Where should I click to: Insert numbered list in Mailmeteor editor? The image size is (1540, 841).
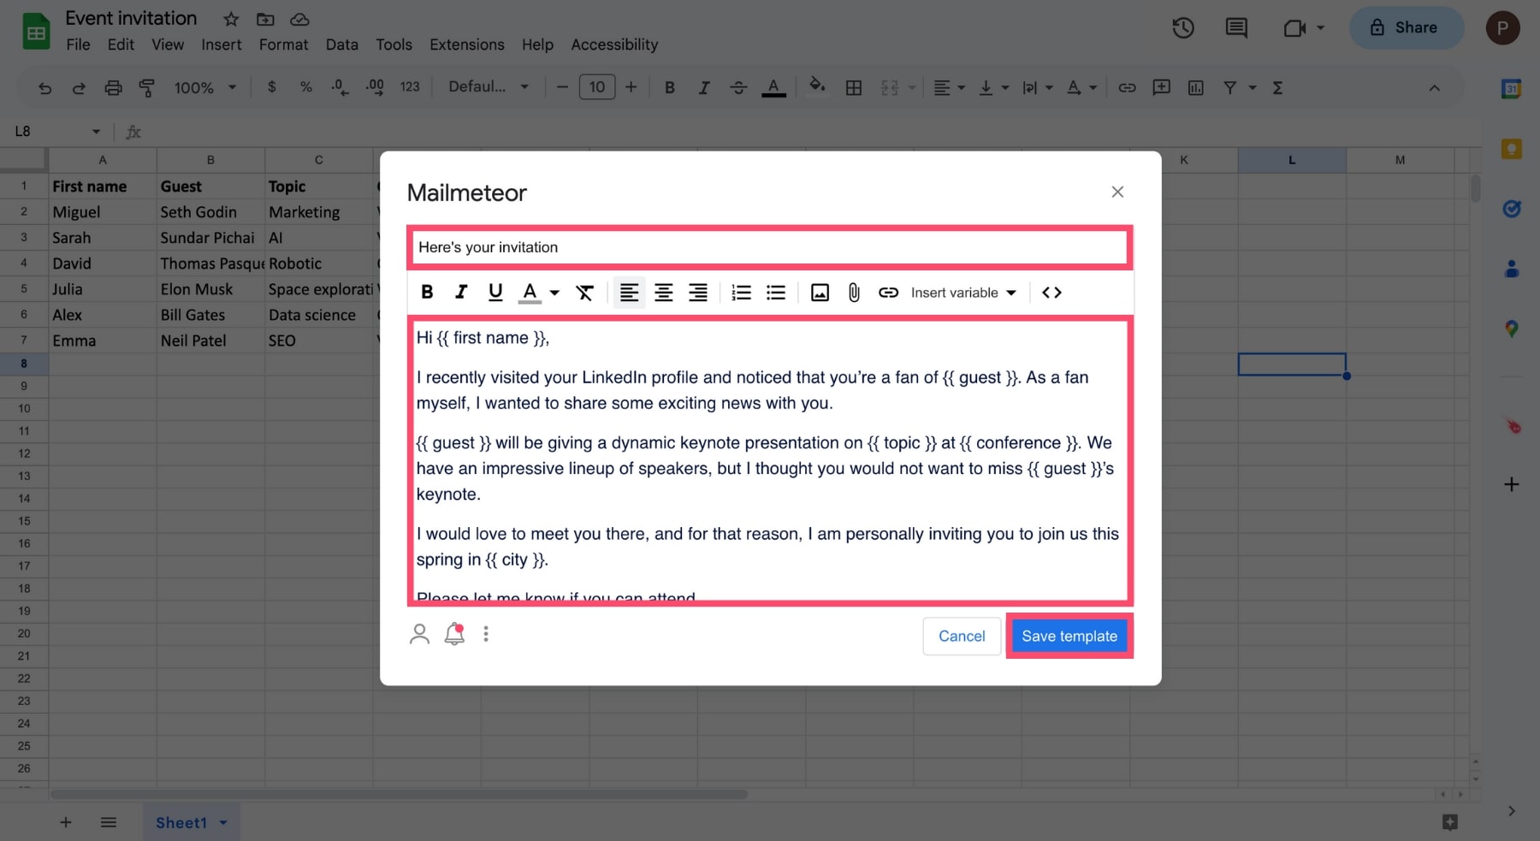[x=741, y=293]
